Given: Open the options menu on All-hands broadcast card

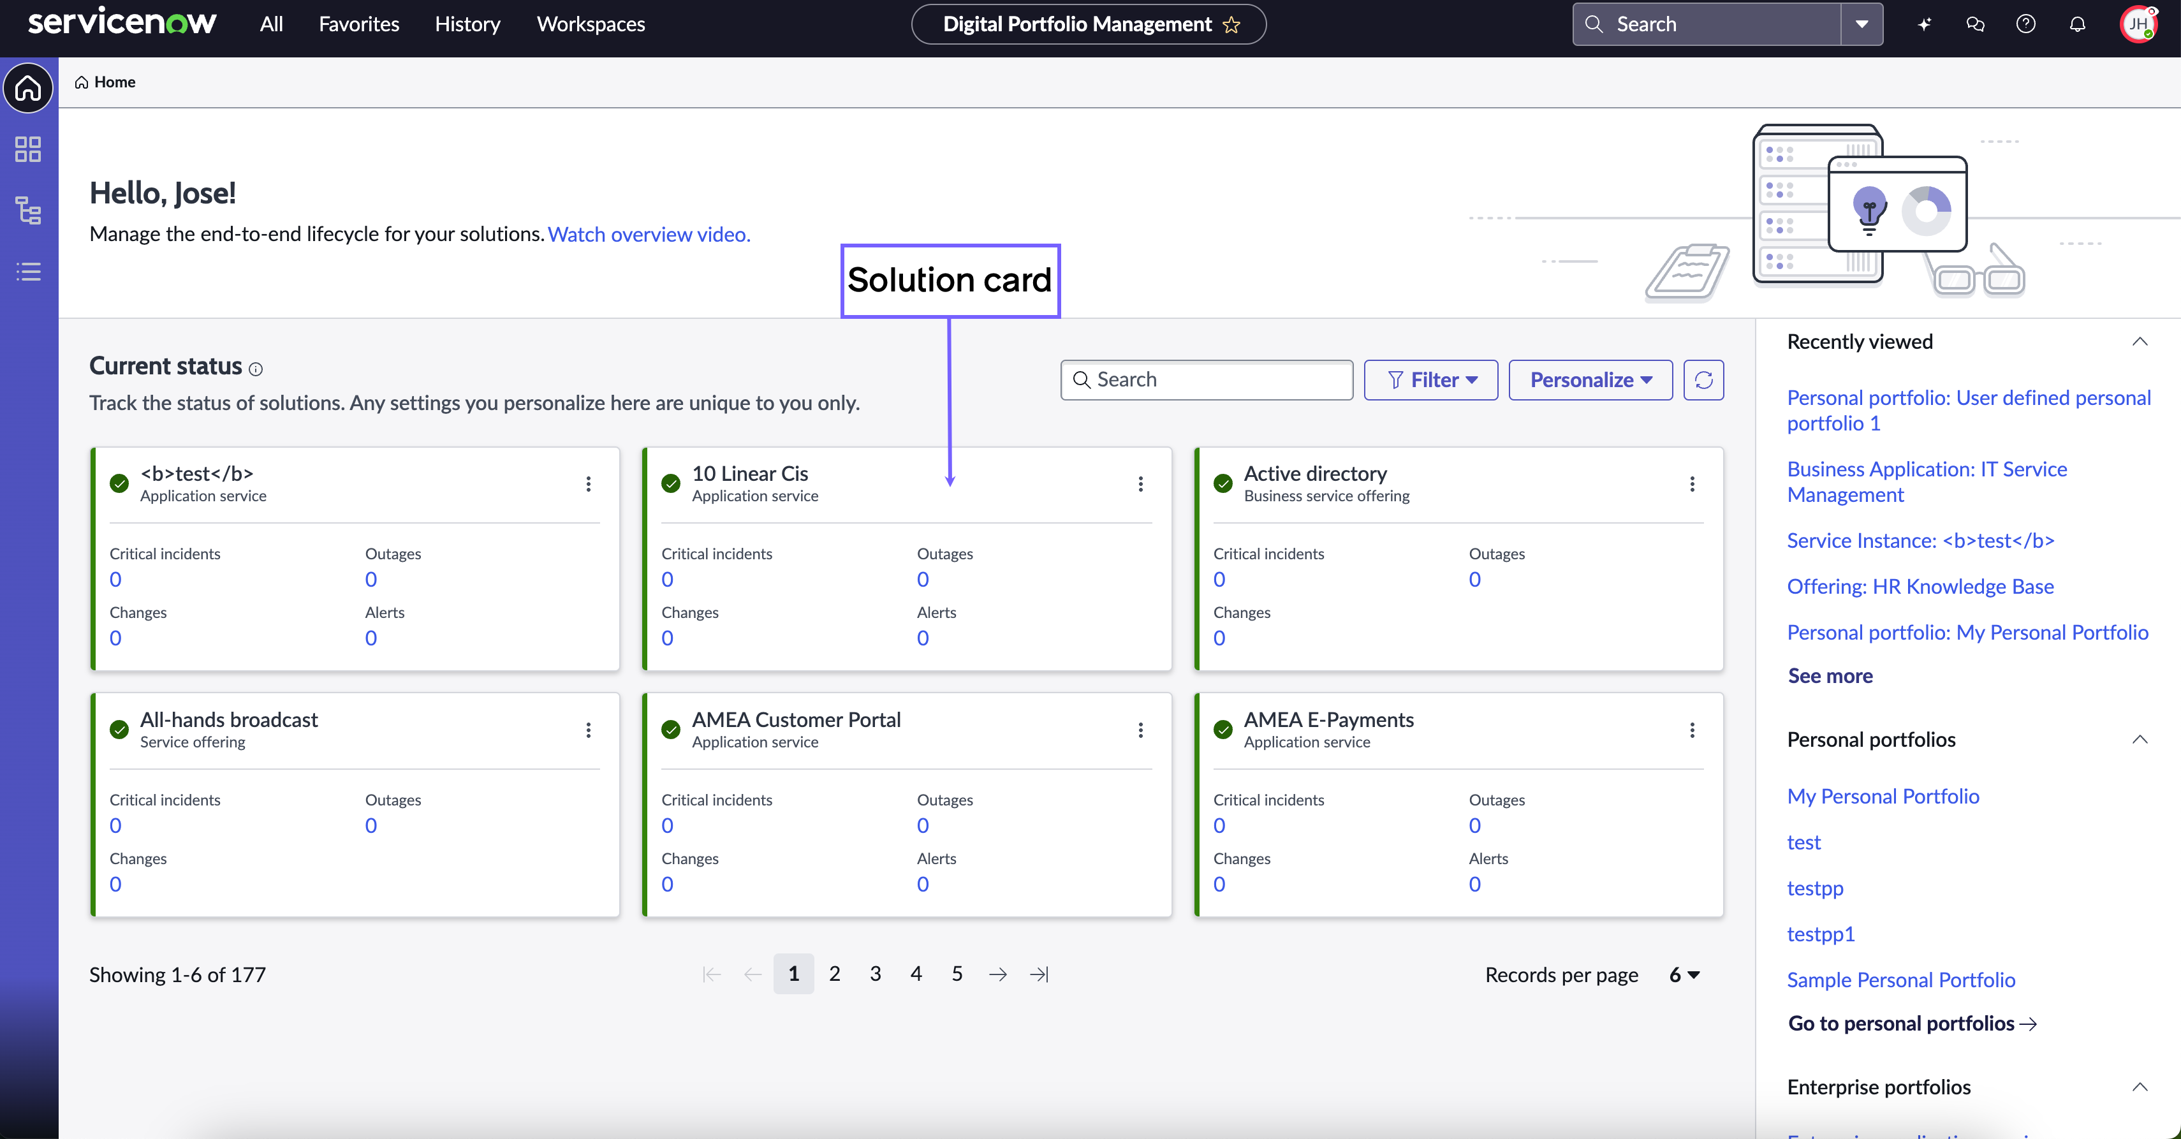Looking at the screenshot, I should click(x=589, y=730).
